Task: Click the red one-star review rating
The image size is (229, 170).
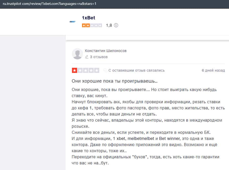Action: [75, 70]
